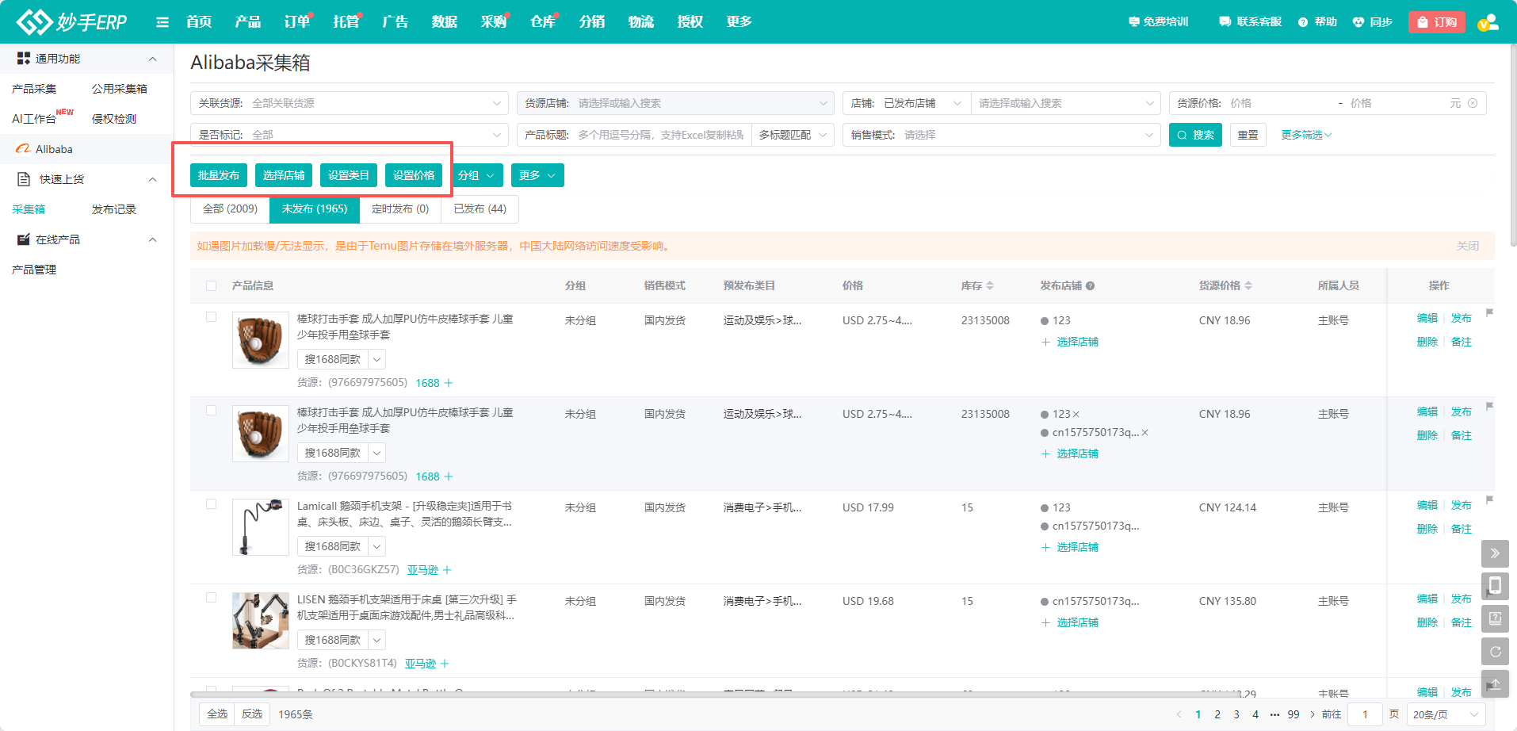Screen dimensions: 1517x731
Task: Click the 产品标题 search input field
Action: pyautogui.click(x=660, y=136)
